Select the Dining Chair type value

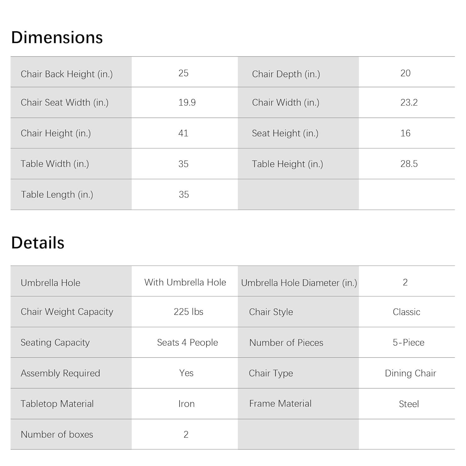[x=410, y=373]
